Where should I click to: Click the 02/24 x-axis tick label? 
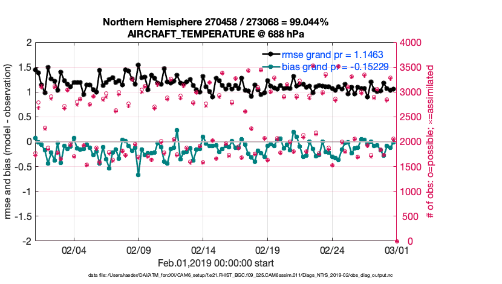[332, 250]
